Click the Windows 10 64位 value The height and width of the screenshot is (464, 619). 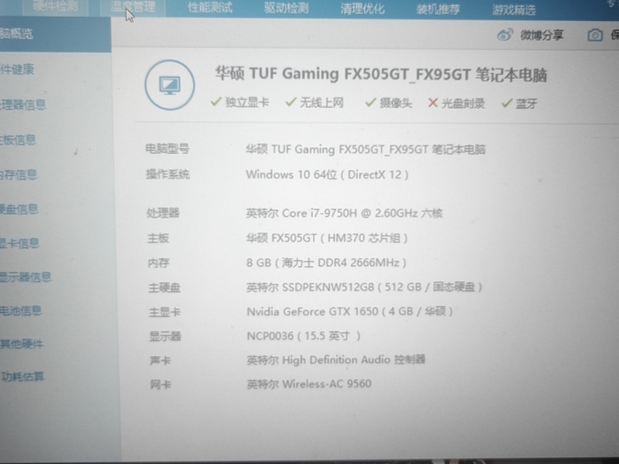click(327, 174)
